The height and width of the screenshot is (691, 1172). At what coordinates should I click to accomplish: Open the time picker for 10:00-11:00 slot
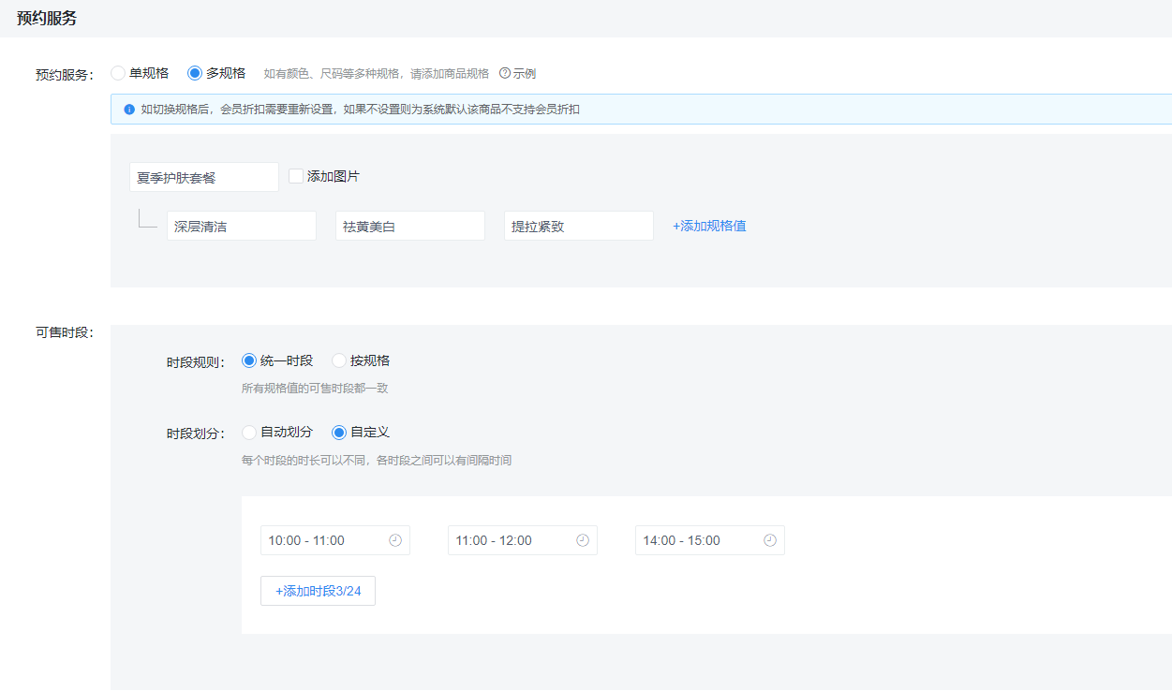coord(394,539)
